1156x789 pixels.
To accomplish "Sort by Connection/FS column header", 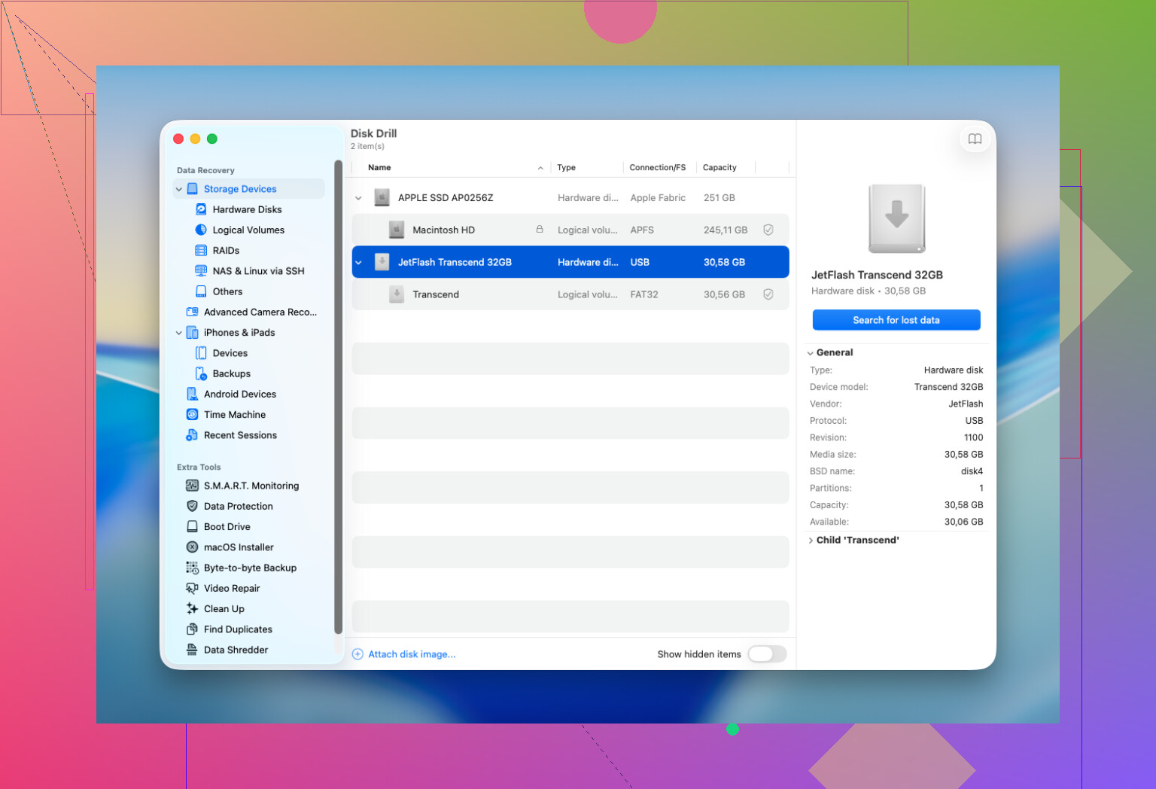I will [659, 167].
